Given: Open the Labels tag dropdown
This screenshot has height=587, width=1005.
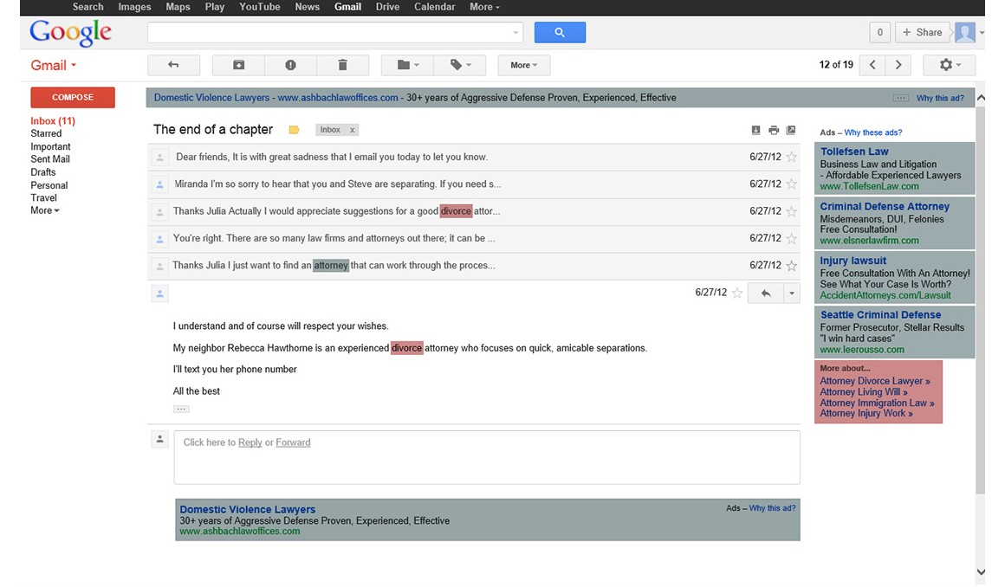Looking at the screenshot, I should (460, 65).
